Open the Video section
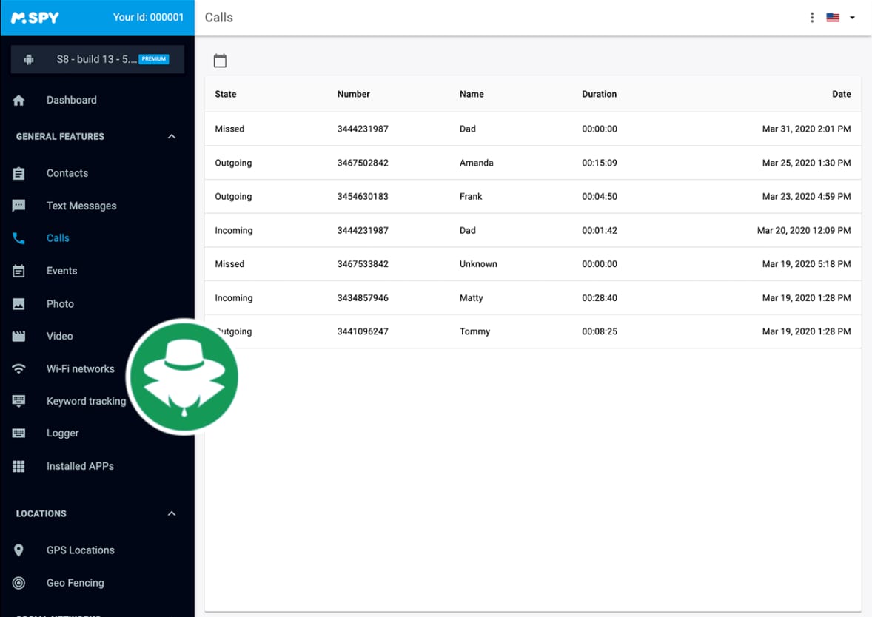 59,336
